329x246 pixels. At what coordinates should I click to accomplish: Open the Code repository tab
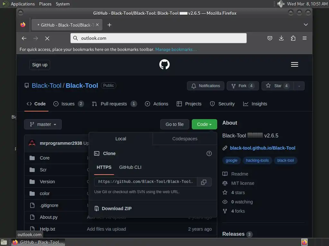(x=36, y=104)
